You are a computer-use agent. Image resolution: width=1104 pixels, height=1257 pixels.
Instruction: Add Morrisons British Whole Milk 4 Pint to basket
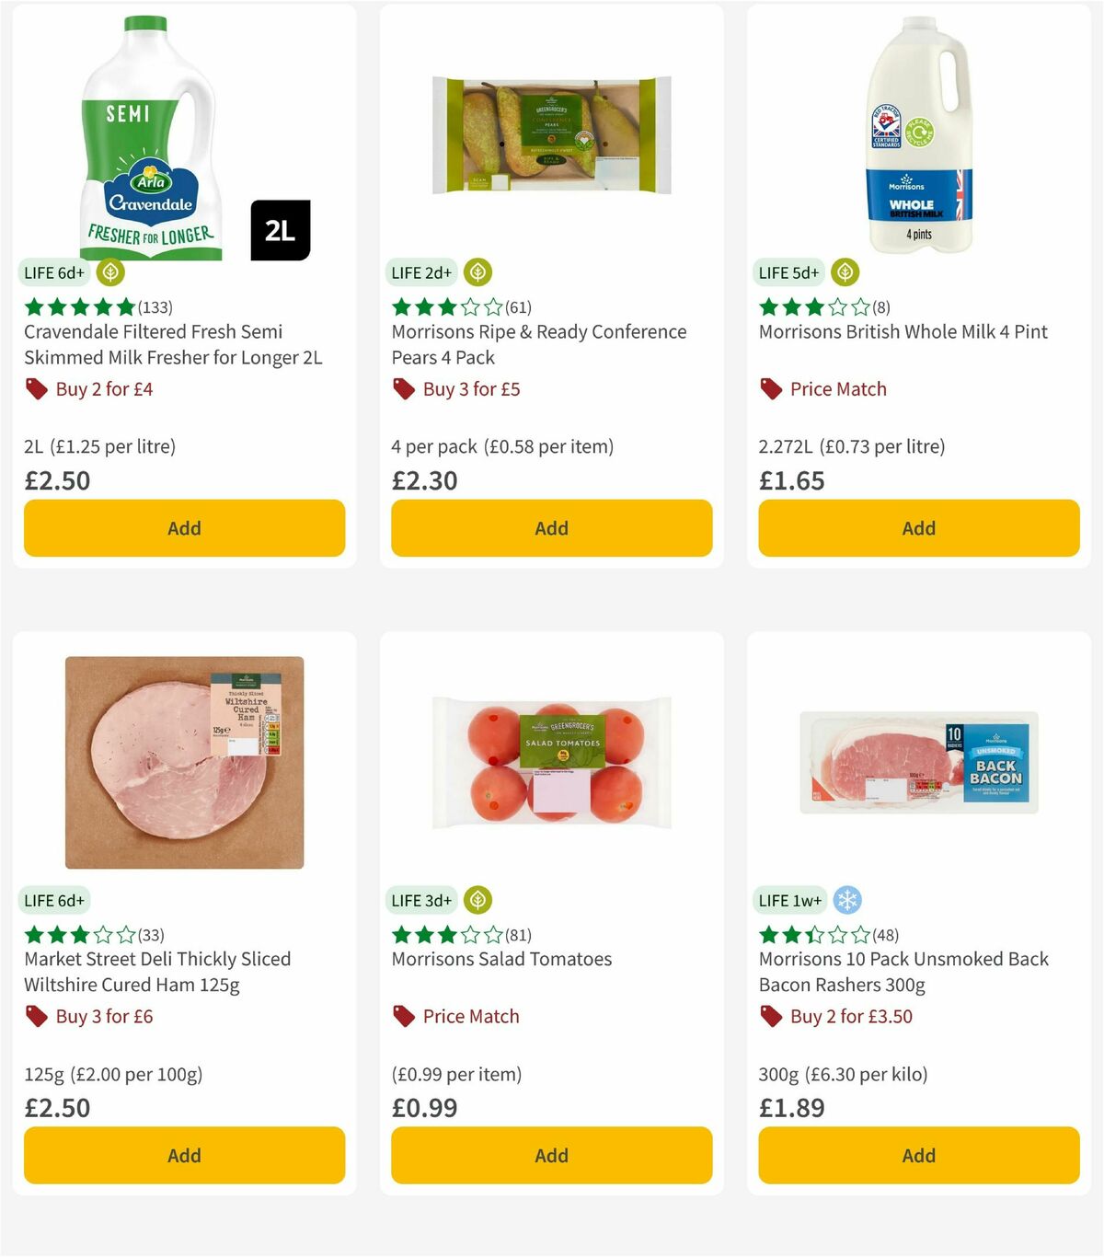[x=918, y=528]
